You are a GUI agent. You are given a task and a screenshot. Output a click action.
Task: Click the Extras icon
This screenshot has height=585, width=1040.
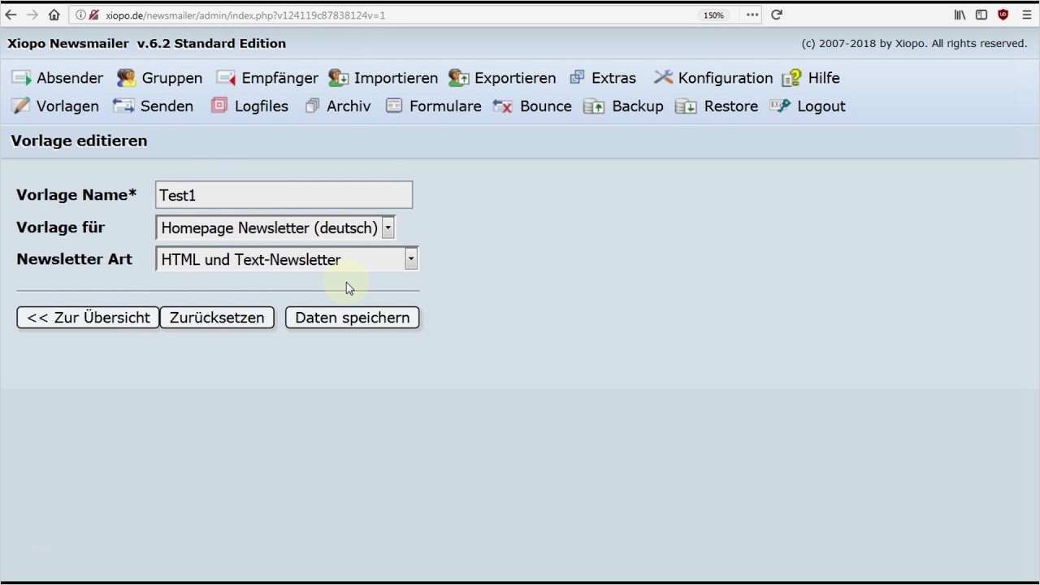577,77
